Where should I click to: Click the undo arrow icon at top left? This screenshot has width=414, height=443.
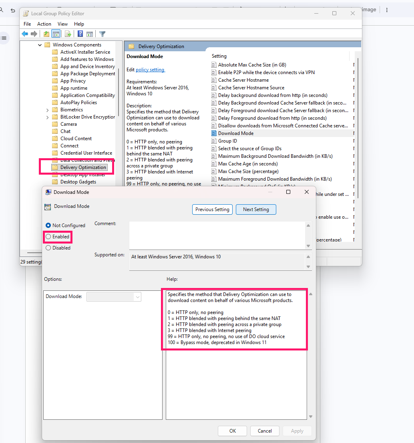[13, 10]
